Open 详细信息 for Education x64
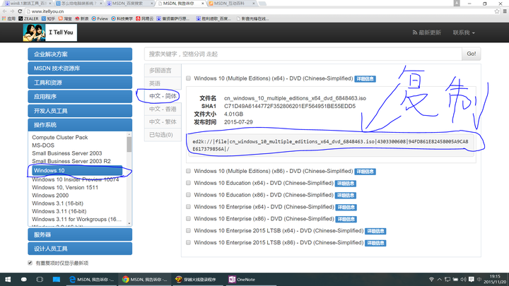509x286 pixels. [x=346, y=184]
